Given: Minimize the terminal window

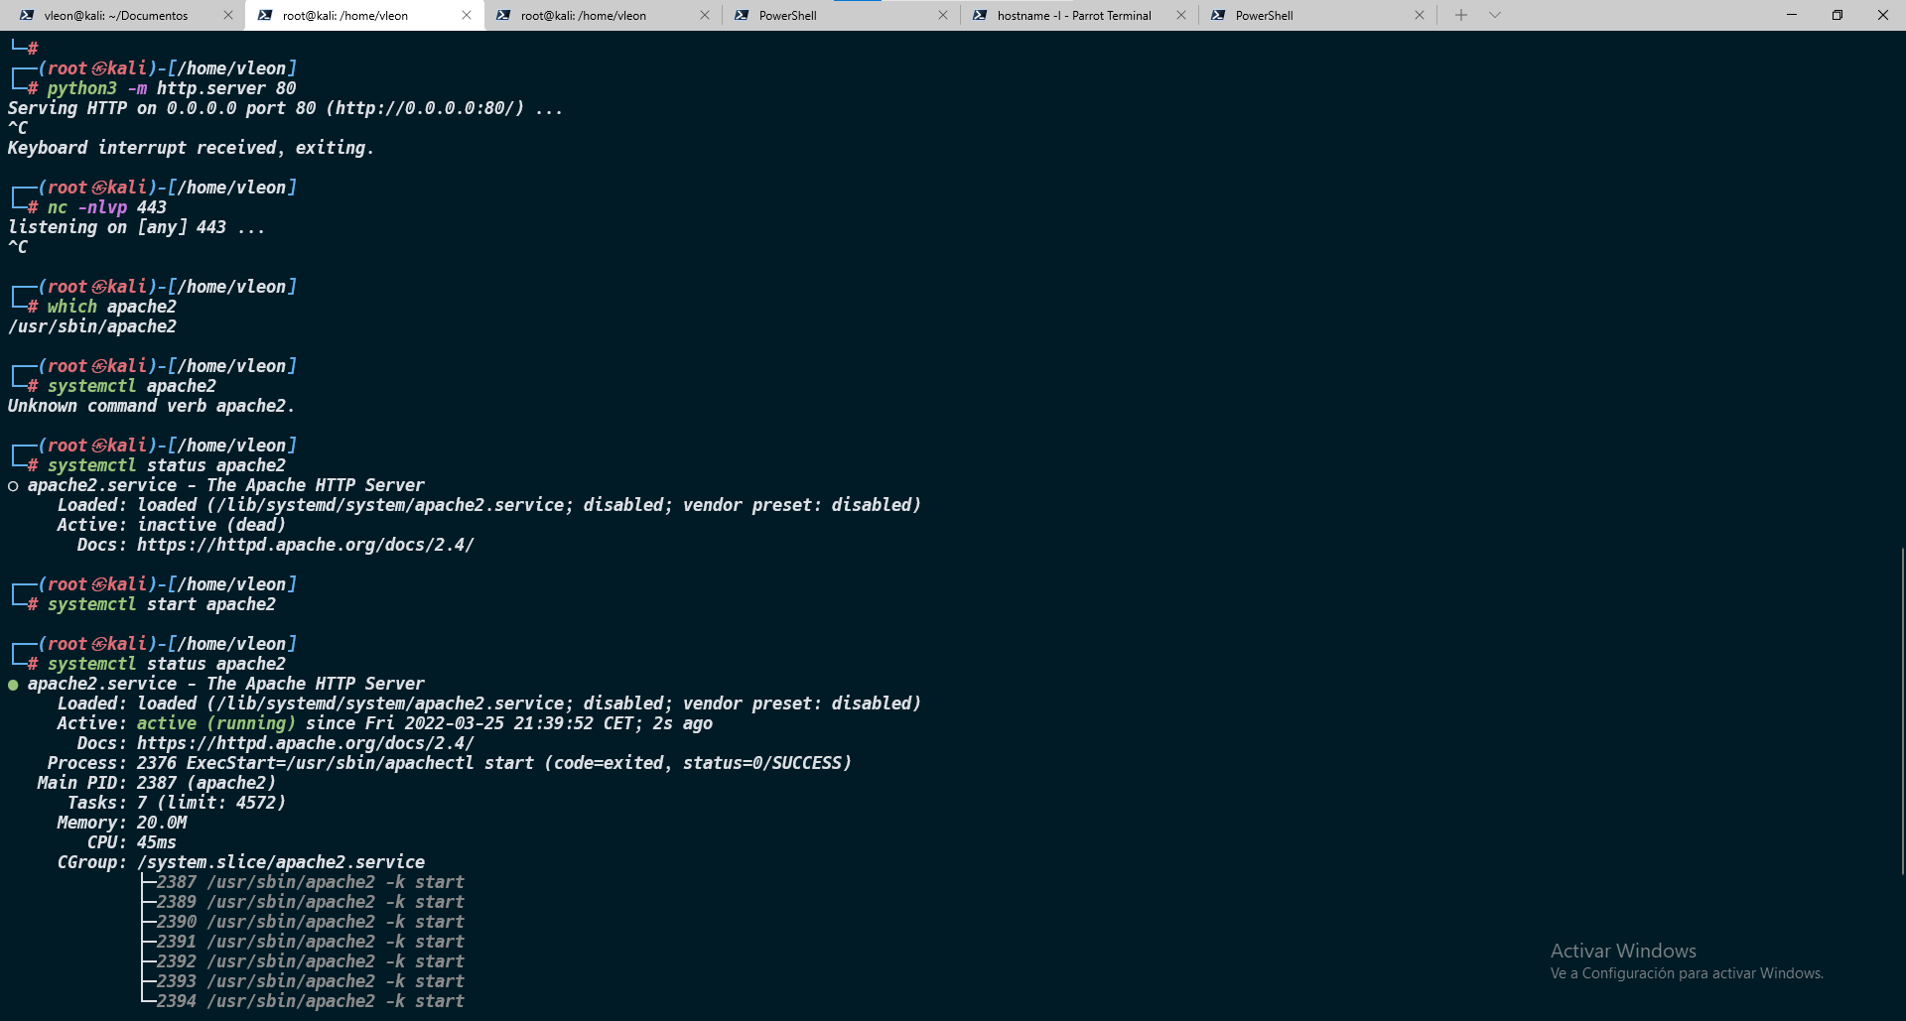Looking at the screenshot, I should point(1792,15).
